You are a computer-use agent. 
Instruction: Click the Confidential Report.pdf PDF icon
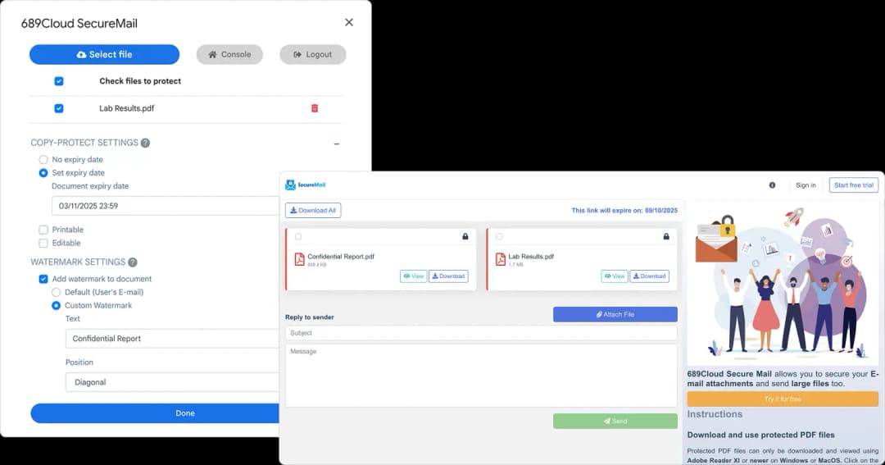(x=299, y=259)
